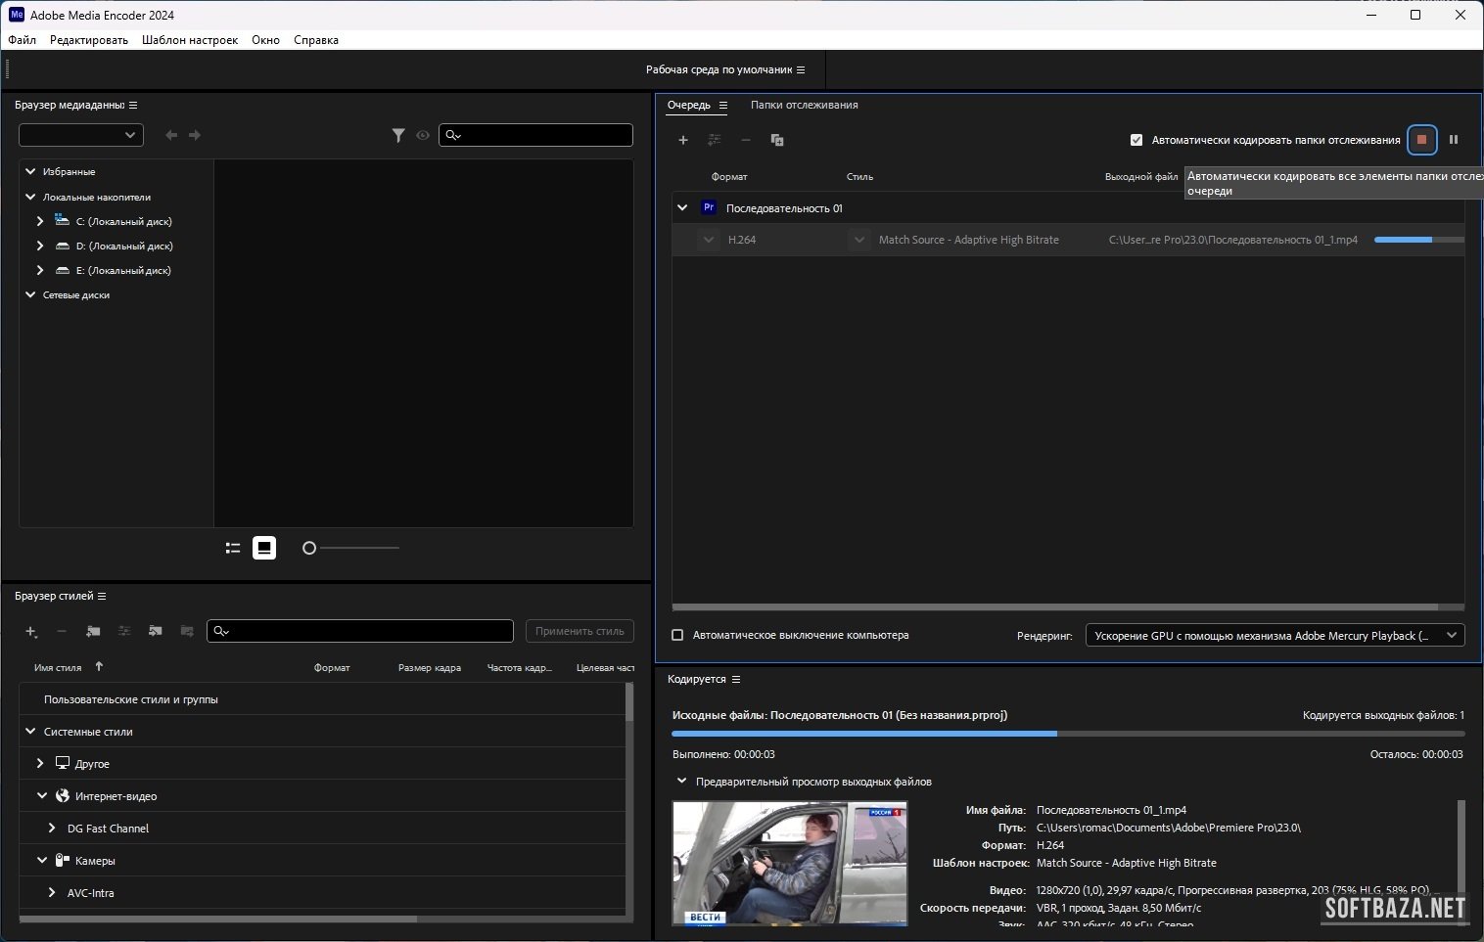Open the Файл menu
The image size is (1484, 942).
pos(23,40)
